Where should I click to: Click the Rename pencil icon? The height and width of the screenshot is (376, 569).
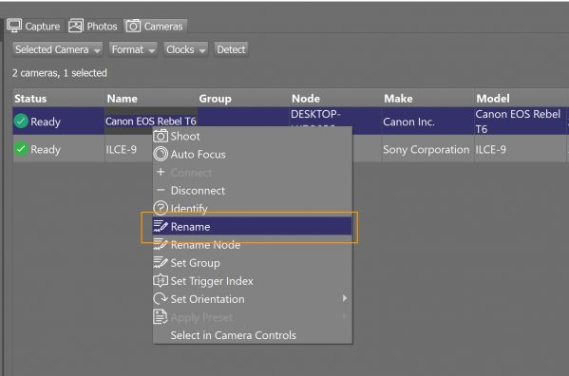pyautogui.click(x=161, y=226)
